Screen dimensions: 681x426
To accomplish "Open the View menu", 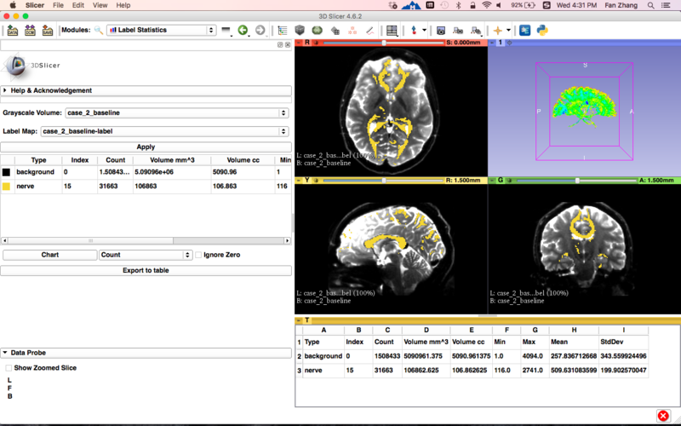I will click(x=100, y=5).
